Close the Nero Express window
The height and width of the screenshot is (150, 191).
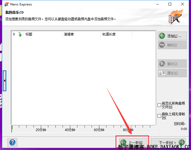coord(182,4)
